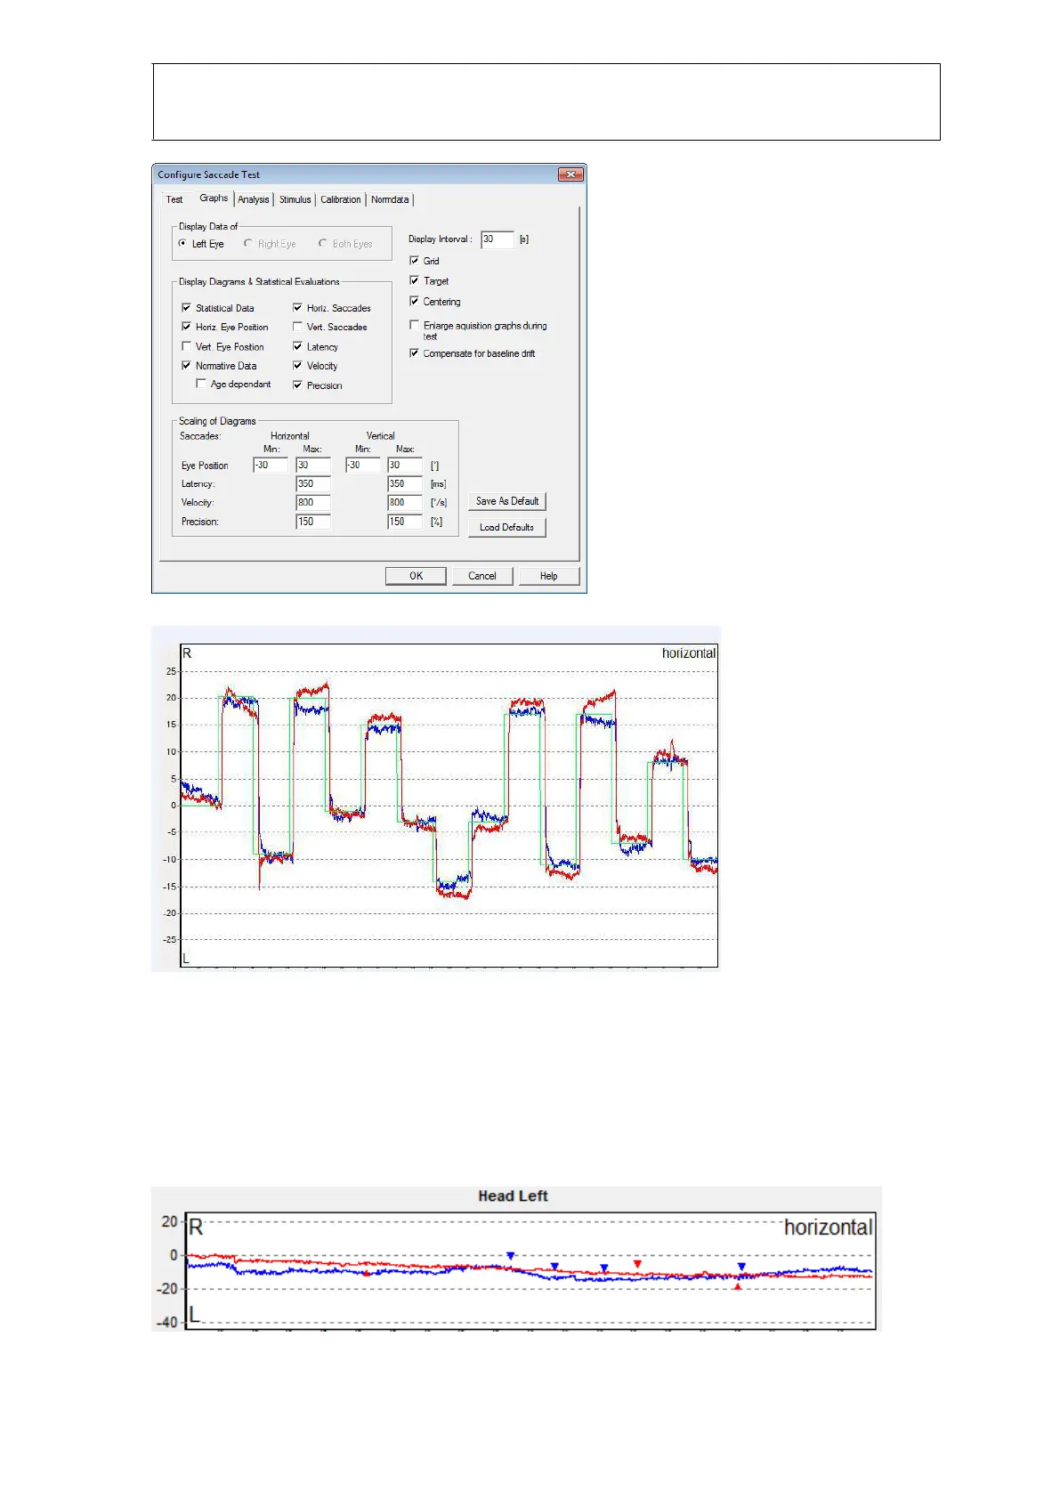The width and height of the screenshot is (1060, 1499).
Task: Select the Left Eye radio button
Action: pos(183,243)
